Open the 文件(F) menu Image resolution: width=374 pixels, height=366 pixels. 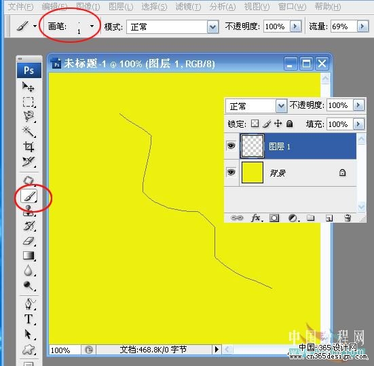coord(21,7)
